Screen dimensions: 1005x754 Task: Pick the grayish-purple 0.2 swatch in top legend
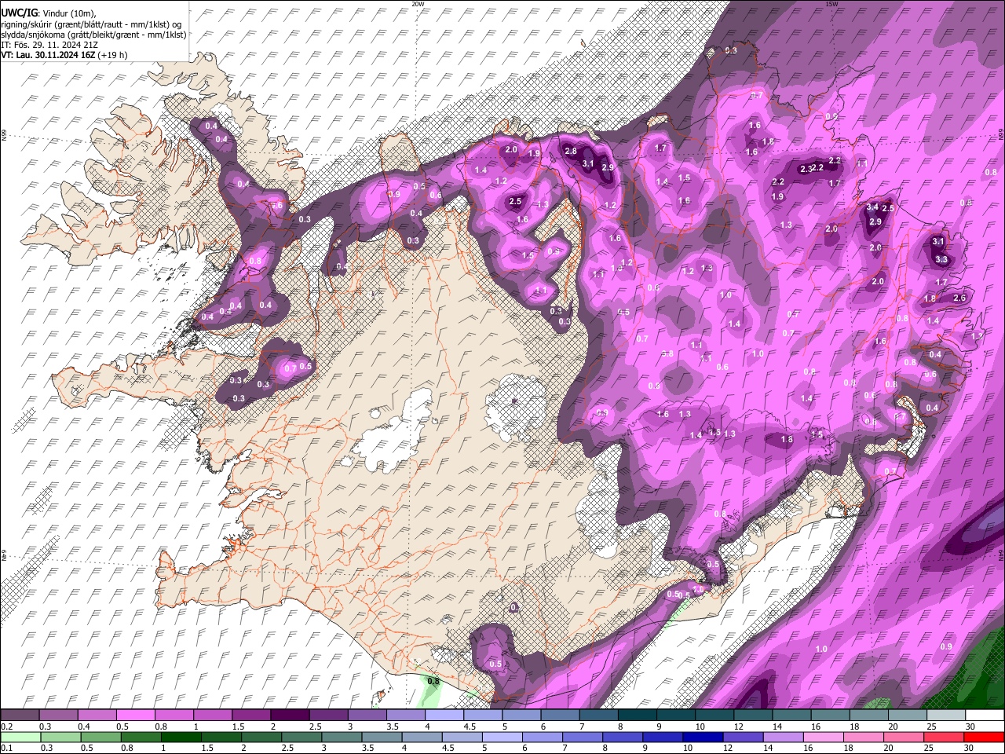click(20, 716)
